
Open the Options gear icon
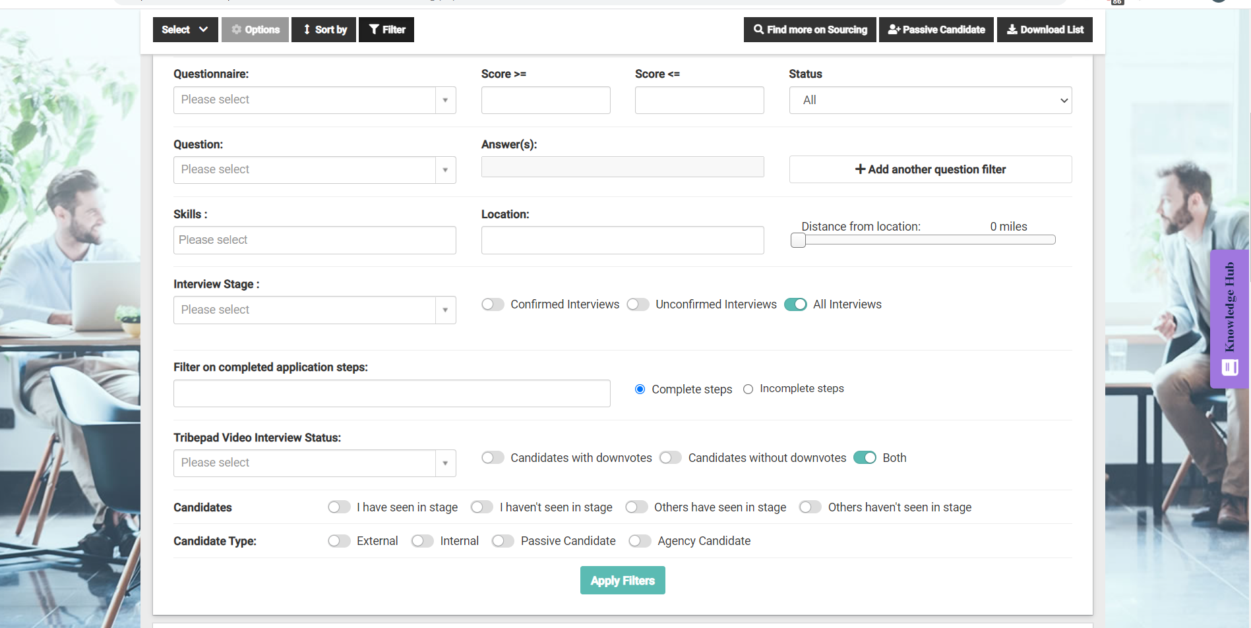coord(236,30)
